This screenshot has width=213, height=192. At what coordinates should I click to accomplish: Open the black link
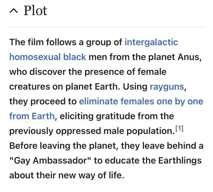(x=74, y=57)
